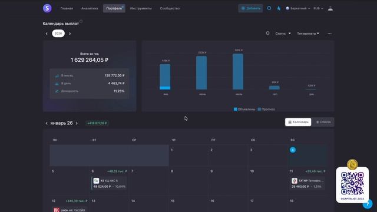Screen dimensions: 377x212
Task: Toggle the Объявлены legend item
Action: [x=244, y=110]
